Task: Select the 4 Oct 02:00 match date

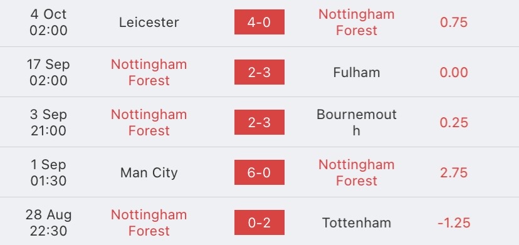Action: 48,22
